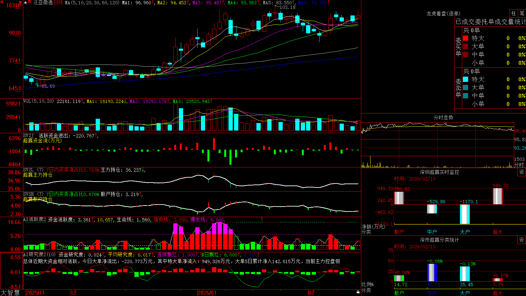Click the 12 month marker on the time axis
The height and width of the screenshot is (296, 526).
coord(74,293)
